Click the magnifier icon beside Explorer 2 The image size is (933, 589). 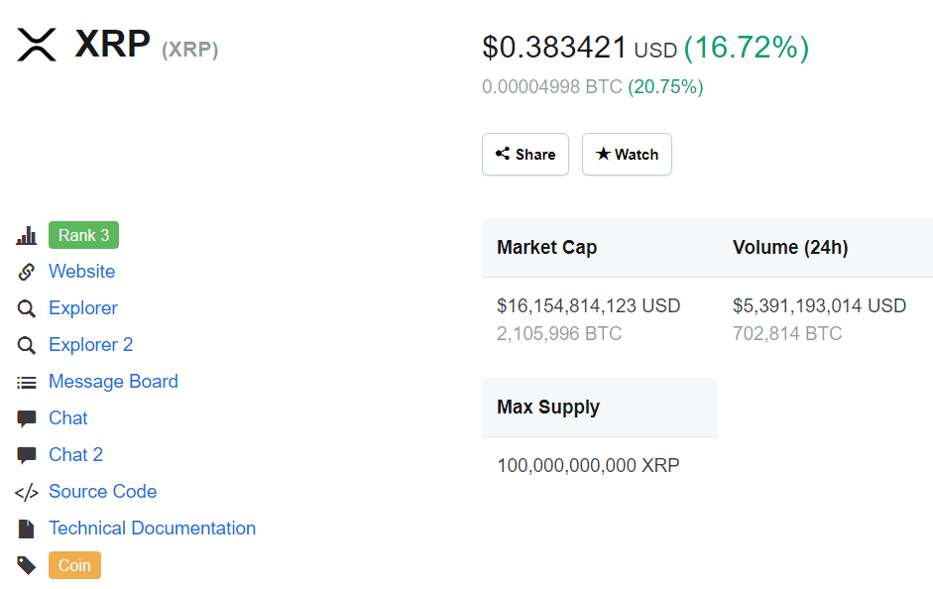click(x=27, y=345)
